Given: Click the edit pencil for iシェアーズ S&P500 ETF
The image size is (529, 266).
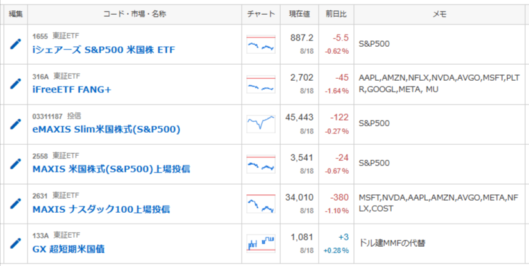Looking at the screenshot, I should click(x=15, y=44).
